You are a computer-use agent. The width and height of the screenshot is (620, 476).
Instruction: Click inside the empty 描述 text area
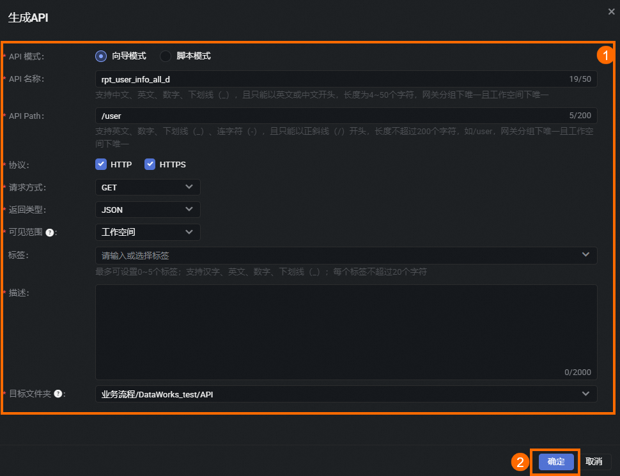pyautogui.click(x=345, y=332)
